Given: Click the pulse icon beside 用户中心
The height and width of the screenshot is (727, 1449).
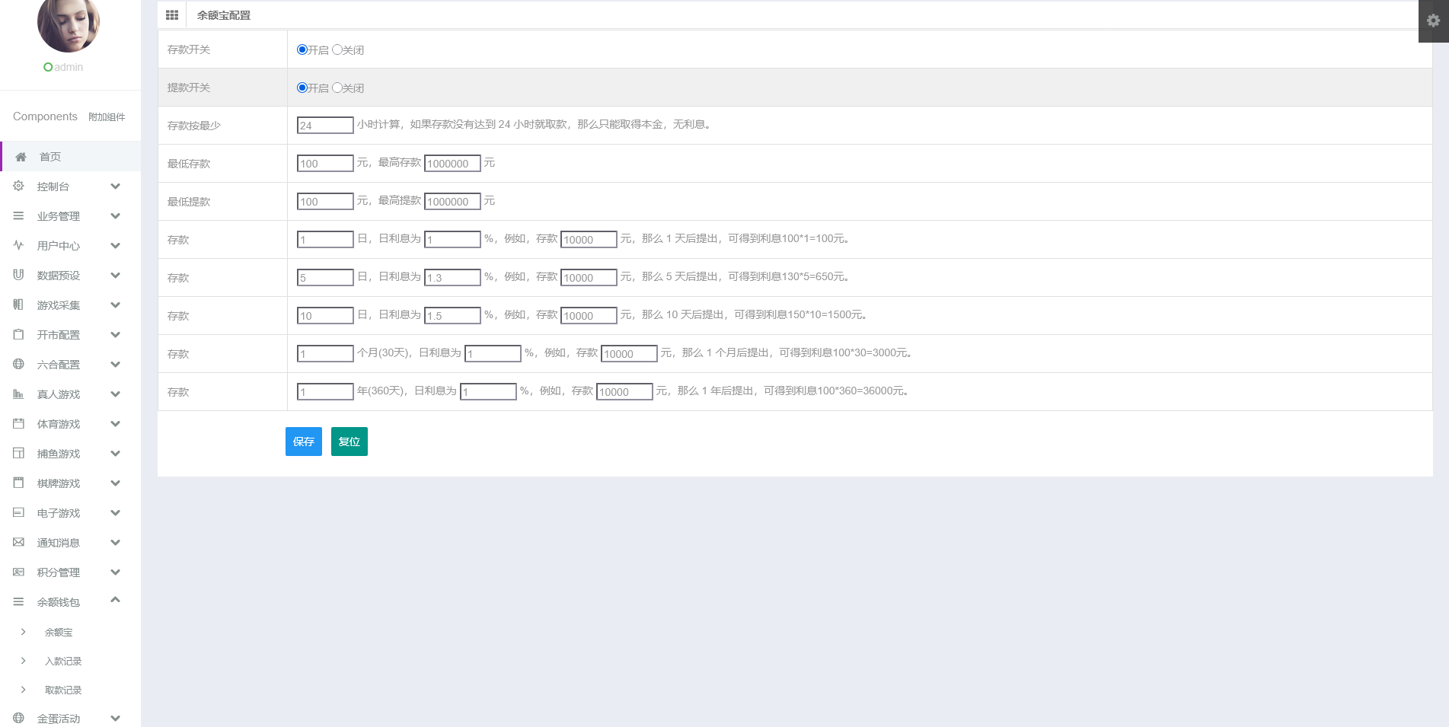Looking at the screenshot, I should [x=19, y=245].
